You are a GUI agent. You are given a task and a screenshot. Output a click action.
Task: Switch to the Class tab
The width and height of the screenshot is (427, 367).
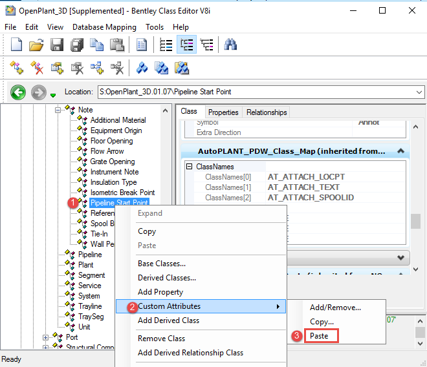[189, 111]
